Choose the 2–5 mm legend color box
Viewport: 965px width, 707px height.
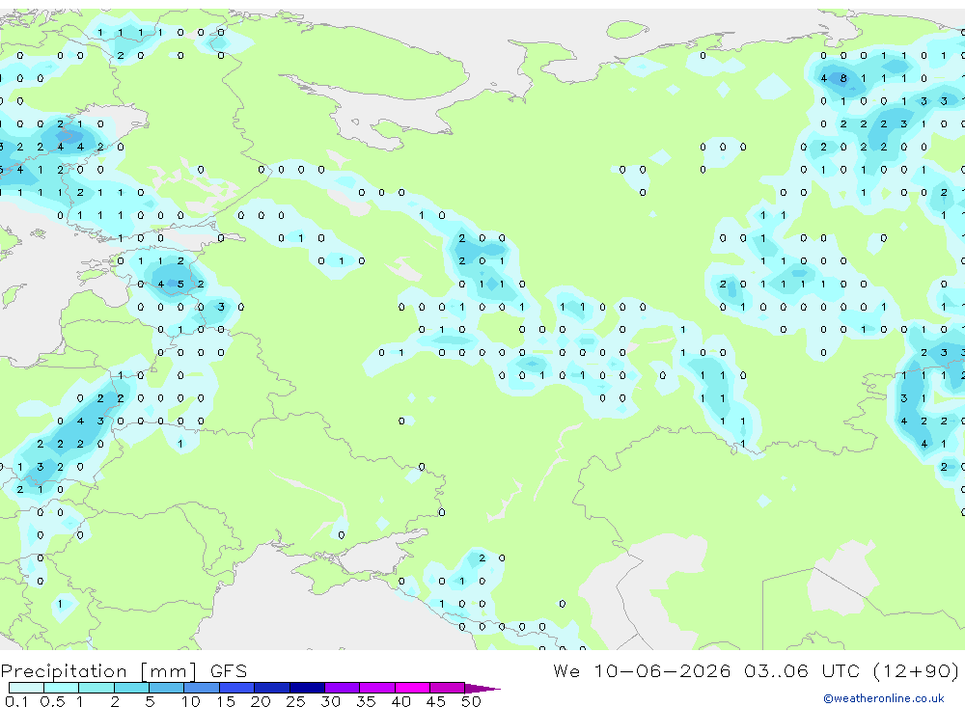[131, 688]
